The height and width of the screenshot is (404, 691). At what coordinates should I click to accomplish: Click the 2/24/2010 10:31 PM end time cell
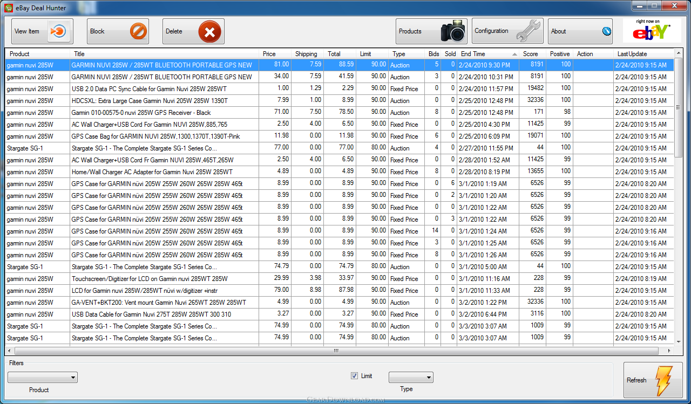tap(488, 77)
